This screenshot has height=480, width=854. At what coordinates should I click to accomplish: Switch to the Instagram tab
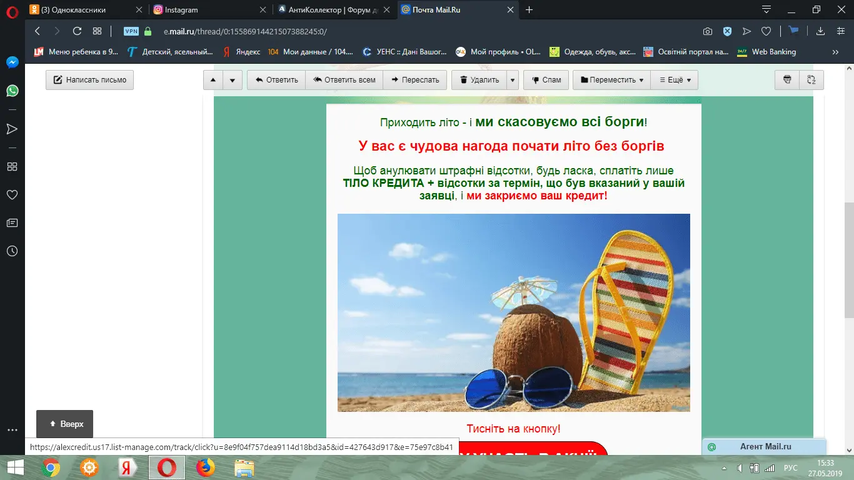coord(206,10)
